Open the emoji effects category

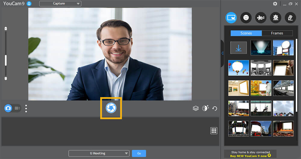(x=246, y=18)
